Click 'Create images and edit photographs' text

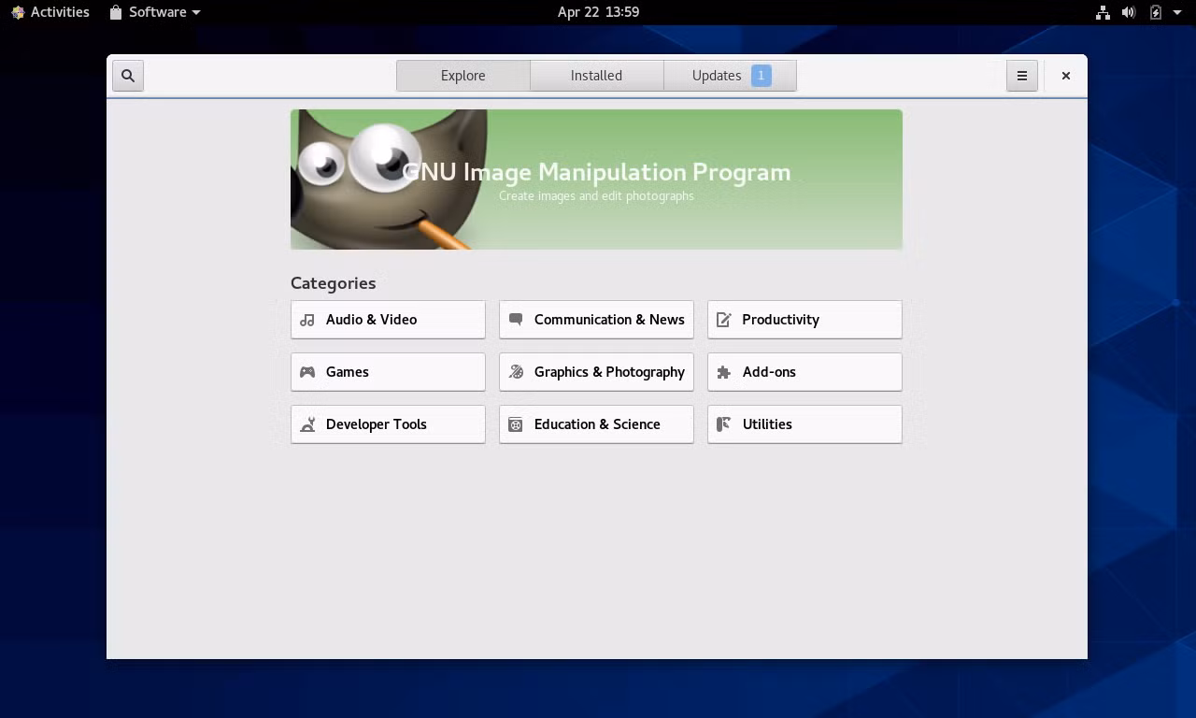coord(596,196)
